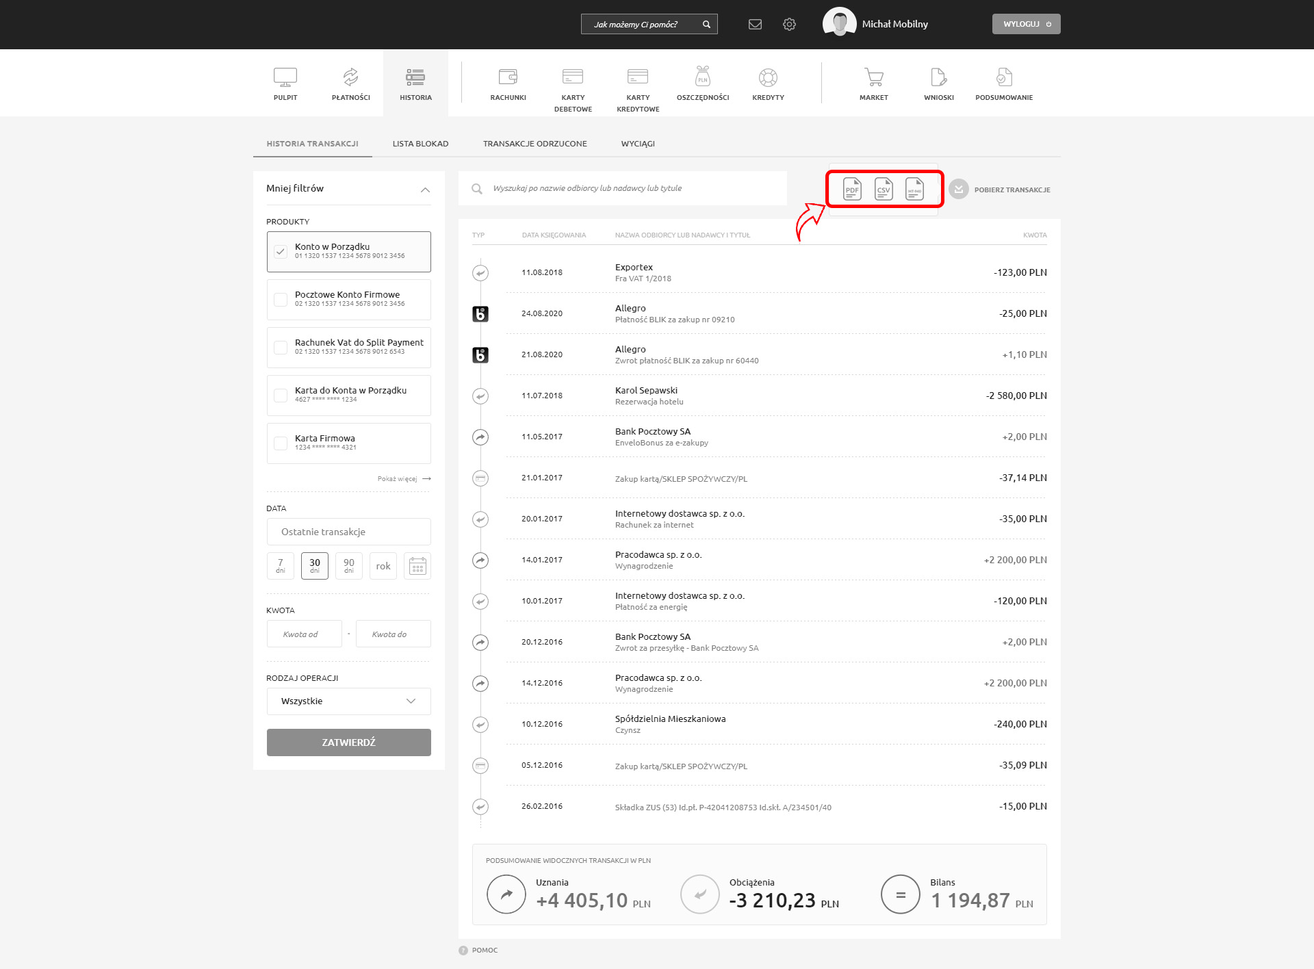Click the Wyloguj logout button
This screenshot has width=1314, height=969.
pos(1026,24)
